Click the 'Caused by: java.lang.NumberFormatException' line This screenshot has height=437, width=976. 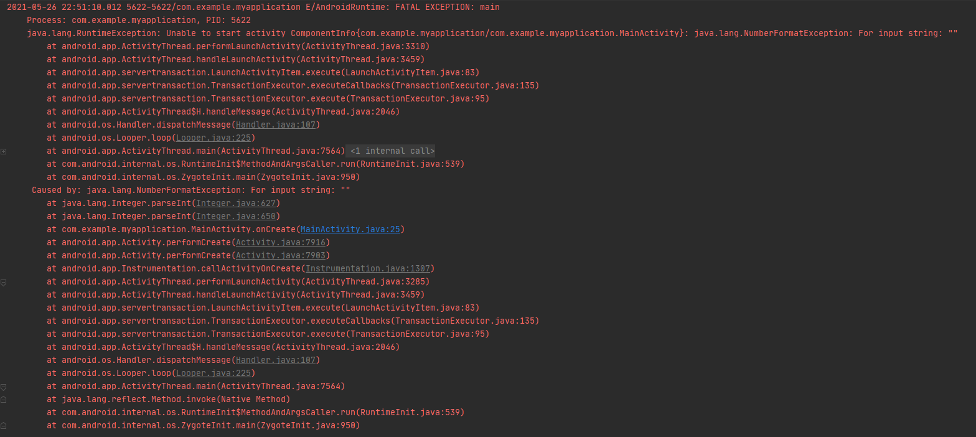coord(191,190)
